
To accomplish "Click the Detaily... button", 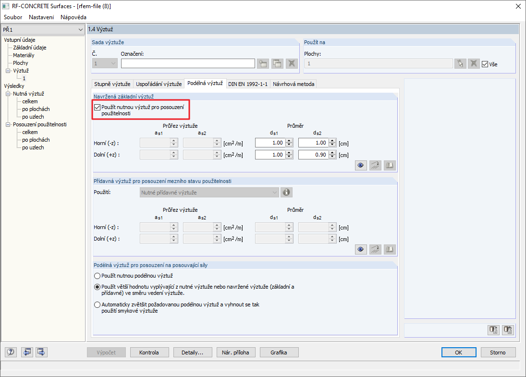I will (193, 353).
